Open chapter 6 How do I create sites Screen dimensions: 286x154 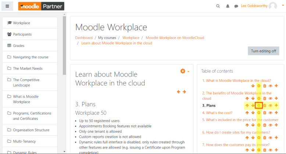pyautogui.click(x=236, y=132)
